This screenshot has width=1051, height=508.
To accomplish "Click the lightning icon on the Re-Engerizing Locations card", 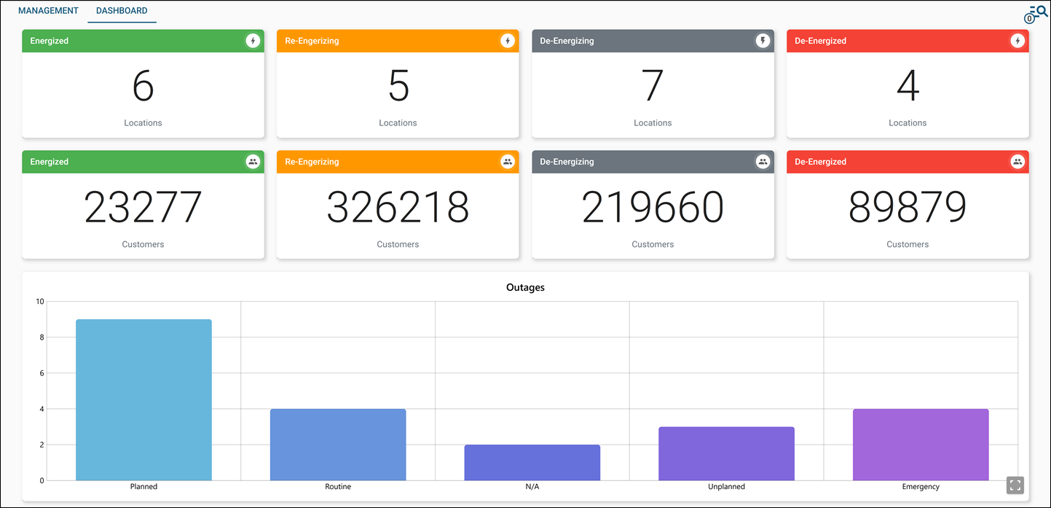I will click(508, 41).
